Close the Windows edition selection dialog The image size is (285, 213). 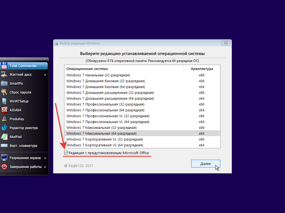tap(226, 43)
